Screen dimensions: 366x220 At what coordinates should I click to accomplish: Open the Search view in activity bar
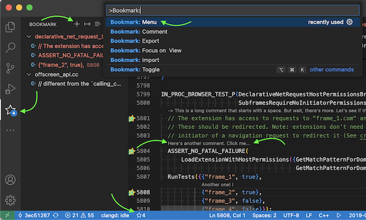10,48
